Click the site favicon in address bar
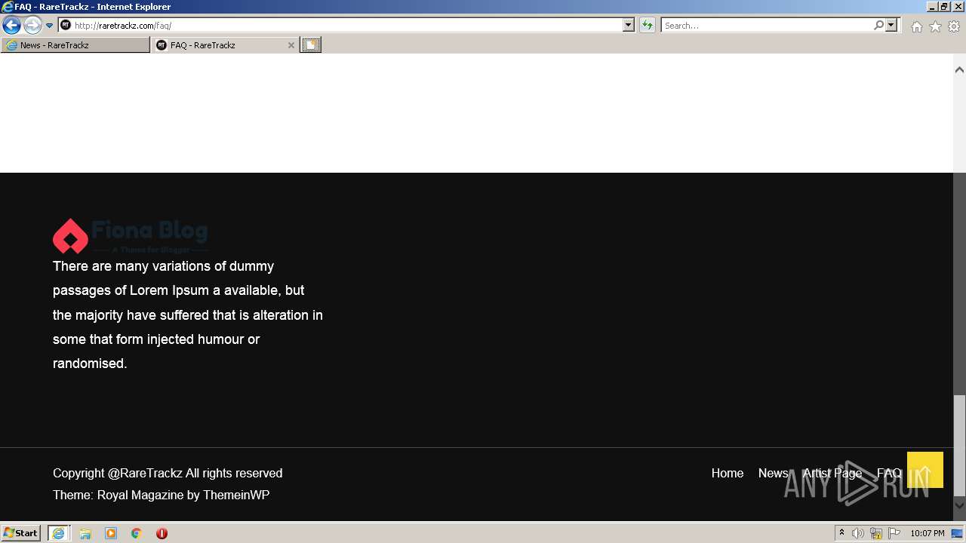 click(x=66, y=26)
